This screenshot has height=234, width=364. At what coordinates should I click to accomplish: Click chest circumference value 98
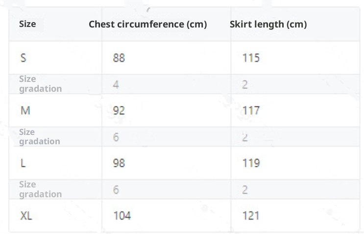[119, 163]
